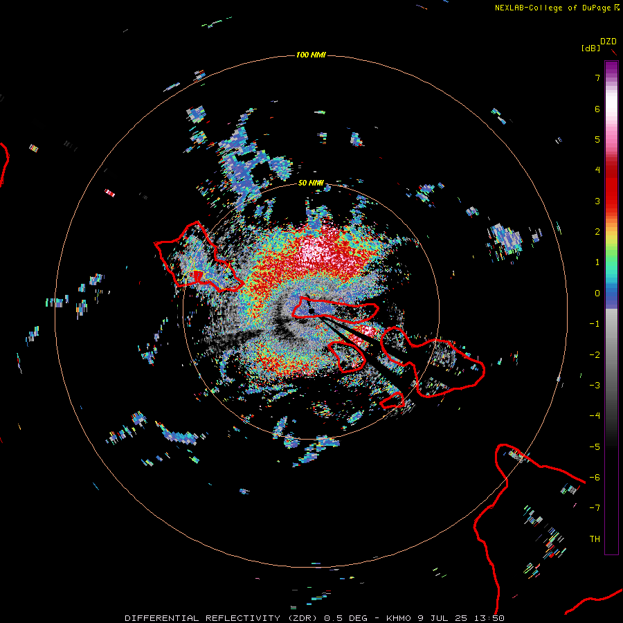Click the 5 dB scale tick label
Viewport: 623px width, 623px height.
597,139
